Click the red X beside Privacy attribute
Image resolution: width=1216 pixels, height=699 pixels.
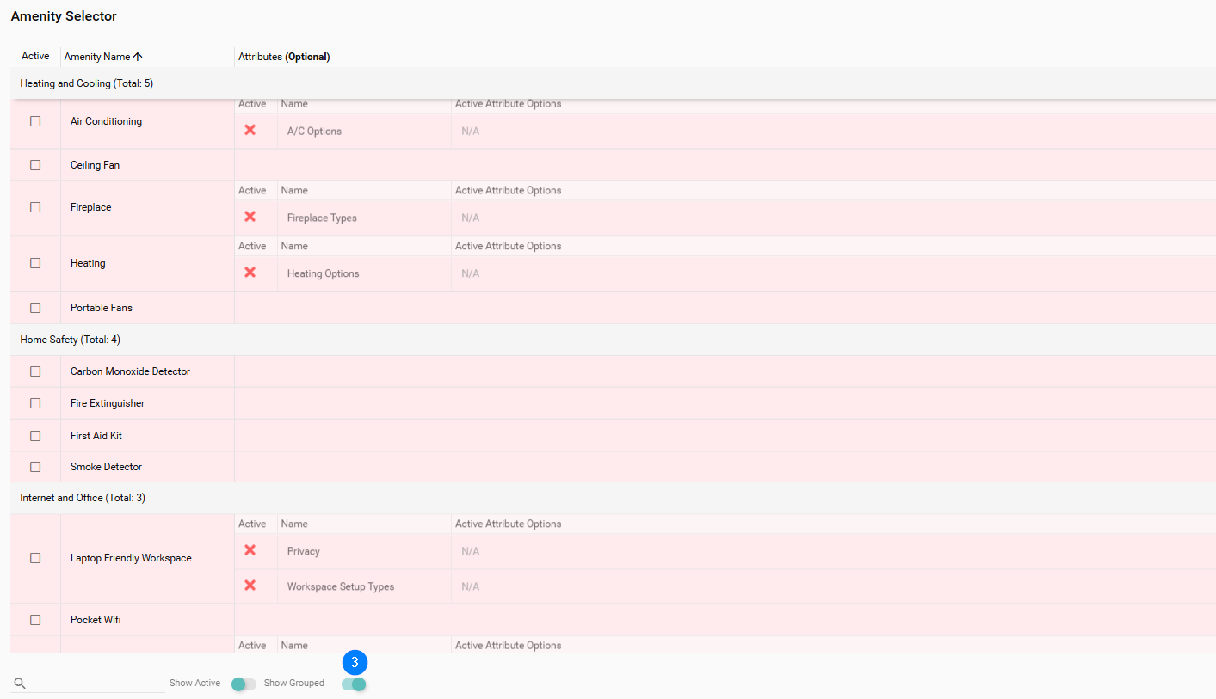(250, 550)
